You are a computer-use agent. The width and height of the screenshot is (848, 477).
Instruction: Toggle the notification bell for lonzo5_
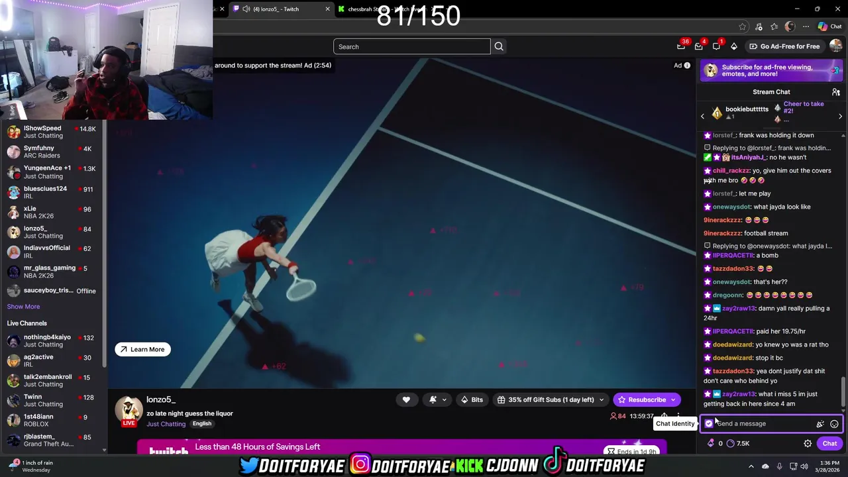point(433,399)
